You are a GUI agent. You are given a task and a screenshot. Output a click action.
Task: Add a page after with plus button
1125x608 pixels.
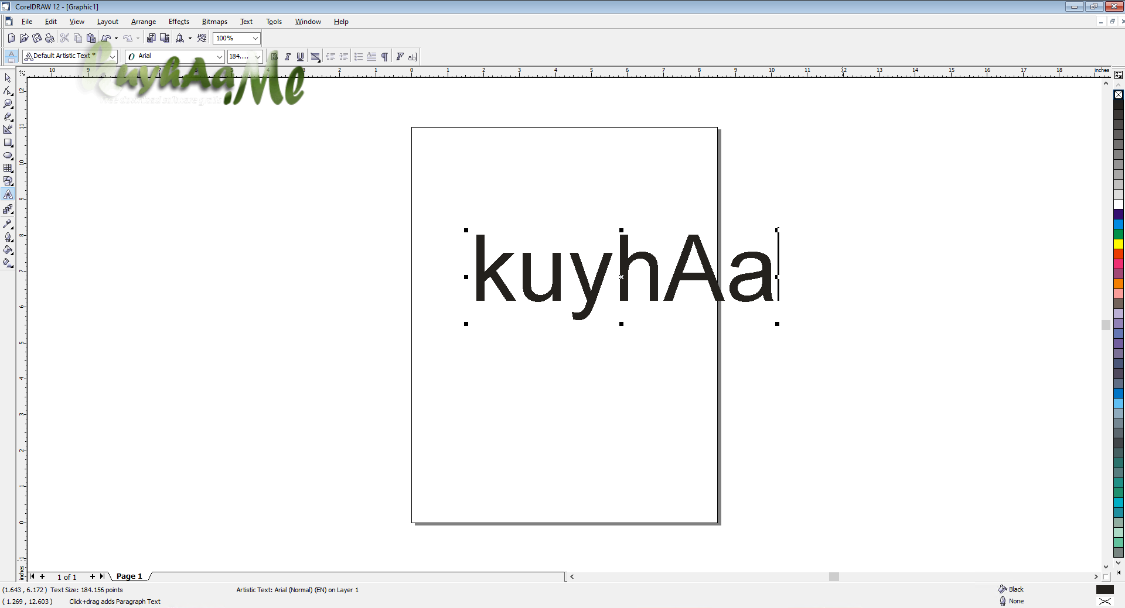click(92, 576)
